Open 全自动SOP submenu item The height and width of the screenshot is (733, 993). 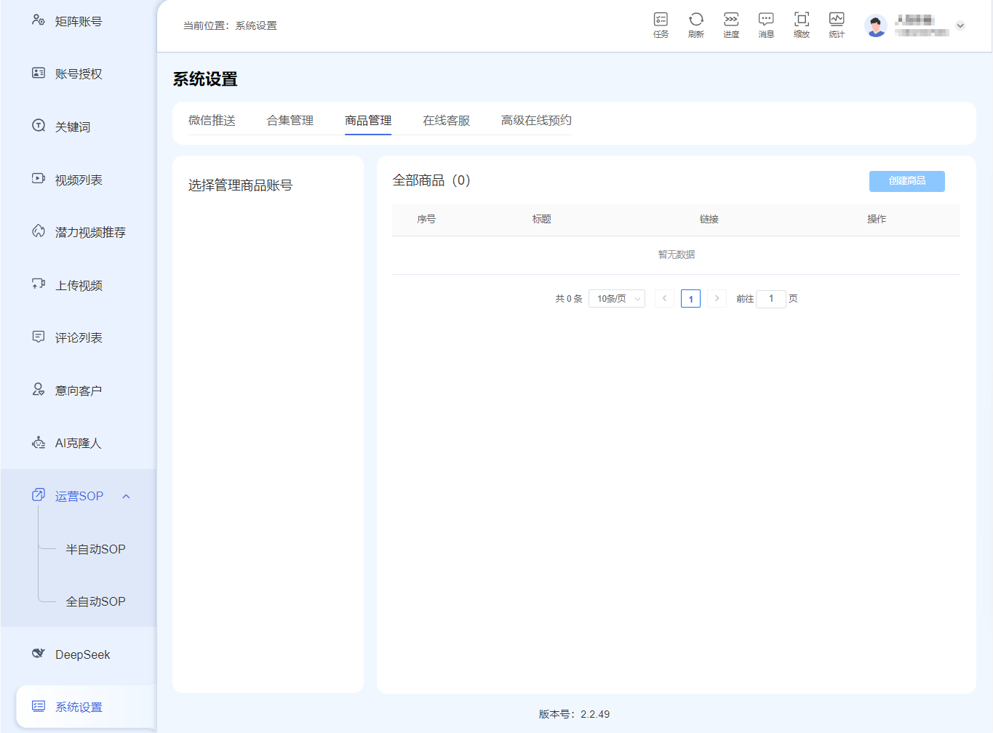(x=95, y=602)
